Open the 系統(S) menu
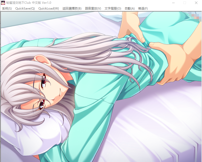The height and width of the screenshot is (162, 202). click(7, 9)
